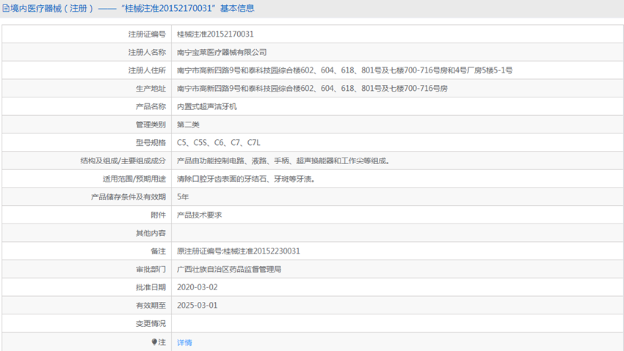Screen dimensions: 624x351
Task: Click the header title 境内医疗器械（注册）基本信息
Action: (x=132, y=8)
